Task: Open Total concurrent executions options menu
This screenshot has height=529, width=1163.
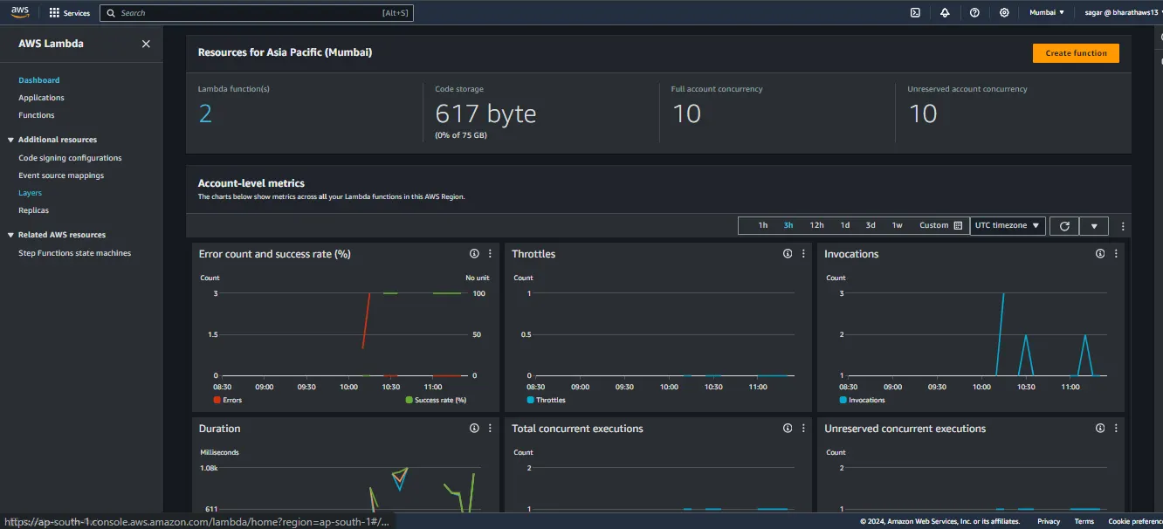Action: 802,429
